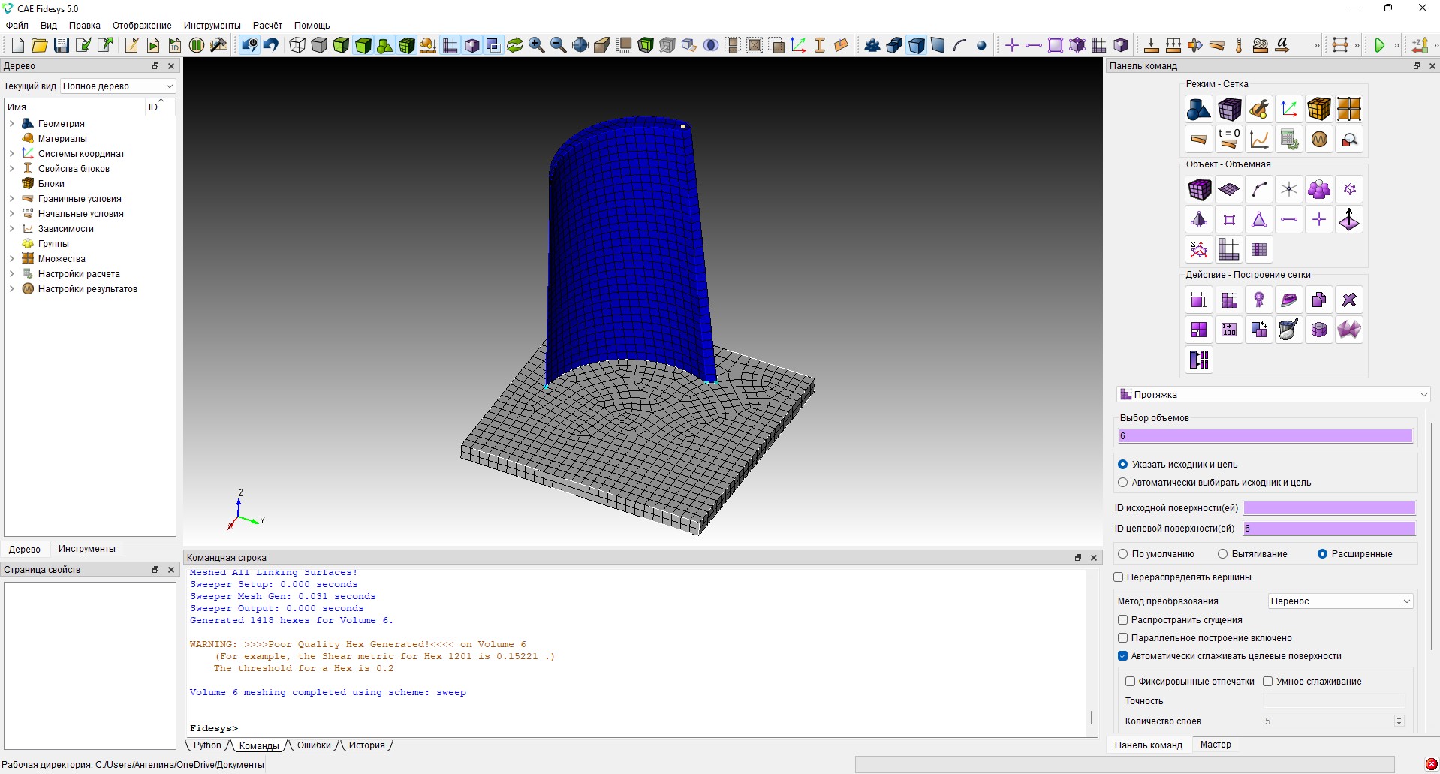
Task: Open calculation settings calculator icon
Action: coord(1289,139)
